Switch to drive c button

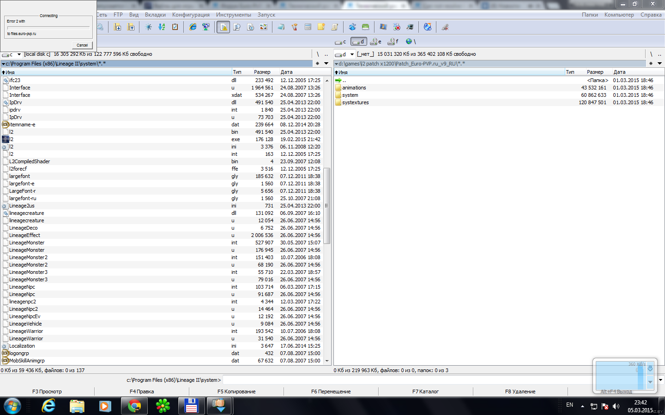[x=341, y=41]
